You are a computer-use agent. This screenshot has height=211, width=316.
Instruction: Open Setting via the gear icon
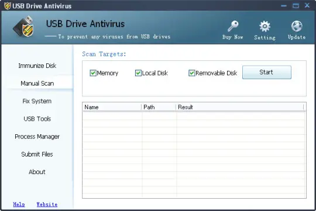point(265,26)
